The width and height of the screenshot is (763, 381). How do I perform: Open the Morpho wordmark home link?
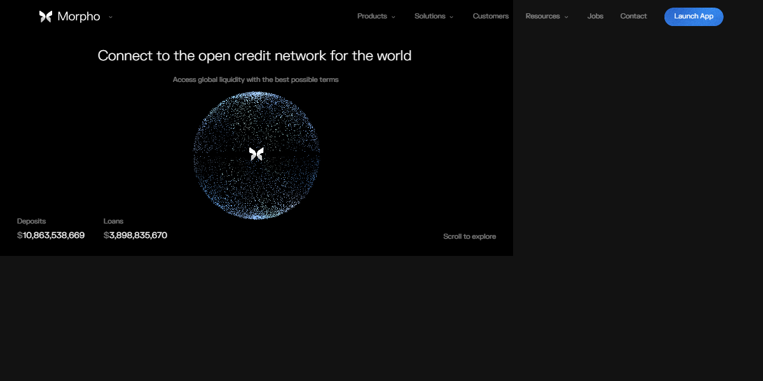click(79, 17)
